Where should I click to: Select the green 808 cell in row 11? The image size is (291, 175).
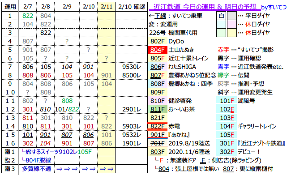coord(67,101)
